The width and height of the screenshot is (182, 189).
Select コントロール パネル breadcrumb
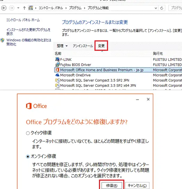tap(51, 8)
